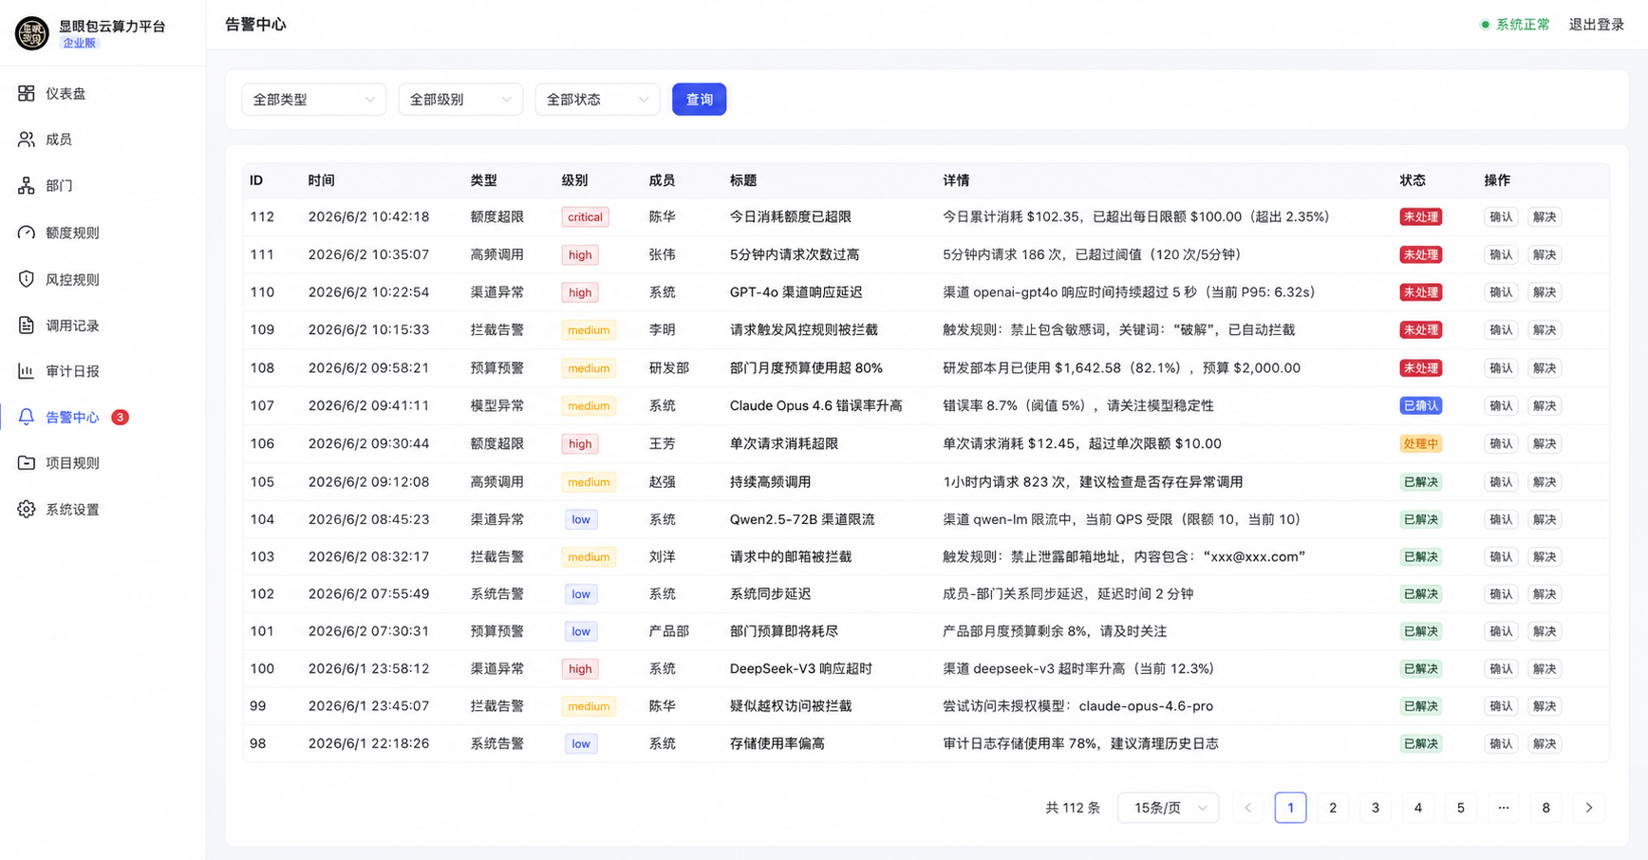Click the 级别 column header
The height and width of the screenshot is (860, 1648).
[575, 180]
